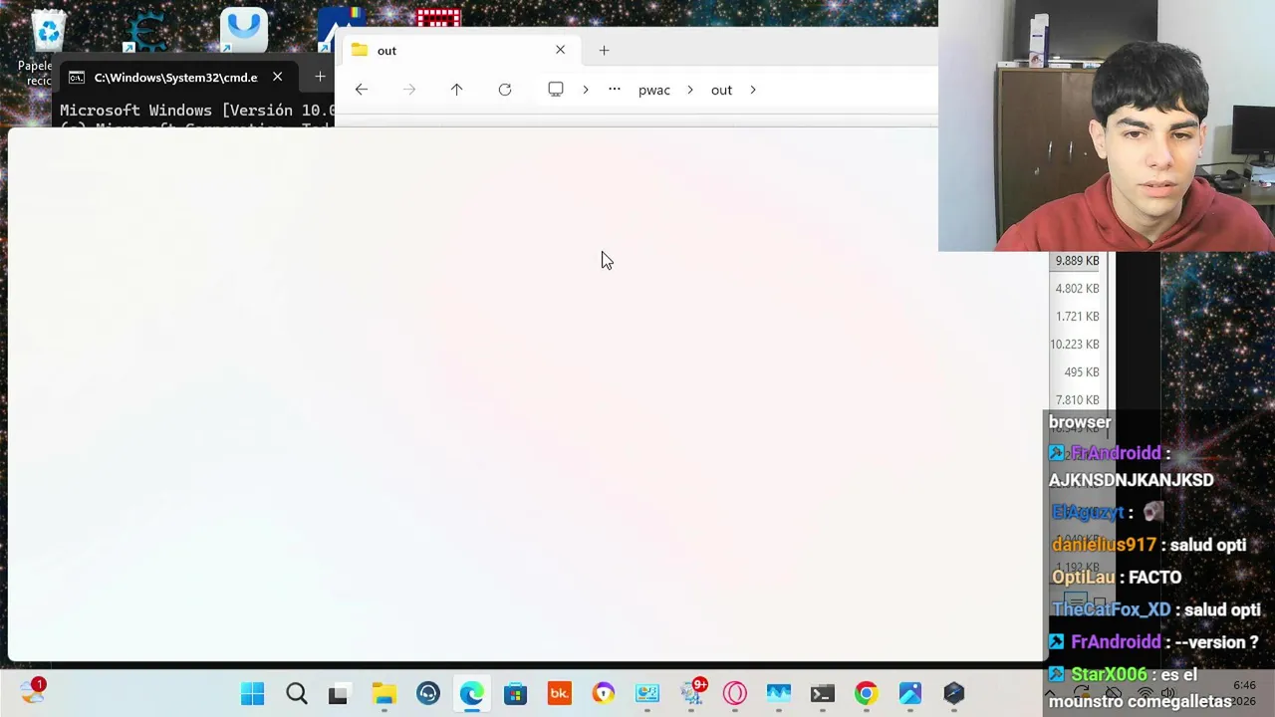Open the dark cube app on taskbar

click(953, 694)
